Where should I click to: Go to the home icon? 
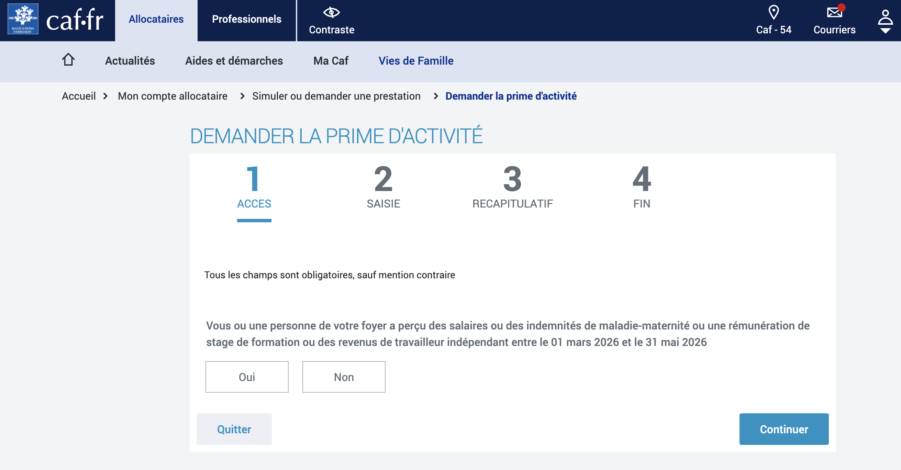coord(68,60)
